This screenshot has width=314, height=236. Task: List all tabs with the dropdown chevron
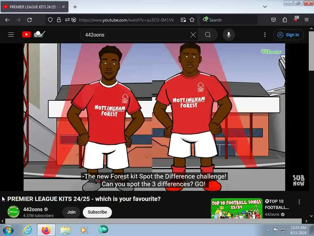click(x=265, y=7)
